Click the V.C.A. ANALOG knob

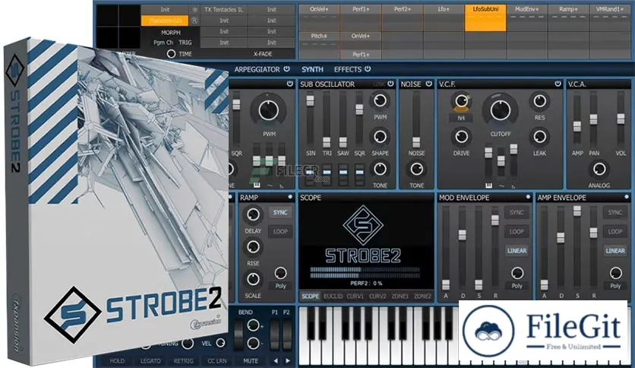coord(599,169)
